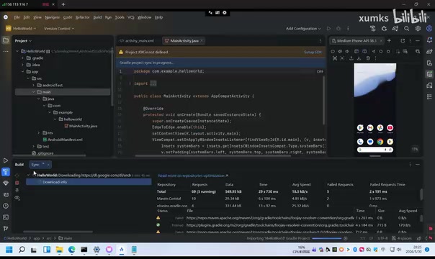Image resolution: width=435 pixels, height=259 pixels.
Task: Open Gradle elephant tool window in right sidebar
Action: pyautogui.click(x=429, y=52)
